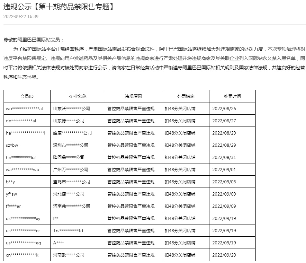Click company name 广州万*******公司
The image size is (306, 263).
(x=71, y=170)
